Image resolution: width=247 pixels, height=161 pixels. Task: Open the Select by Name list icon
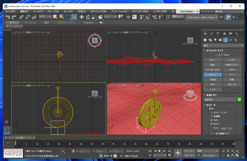61,17
